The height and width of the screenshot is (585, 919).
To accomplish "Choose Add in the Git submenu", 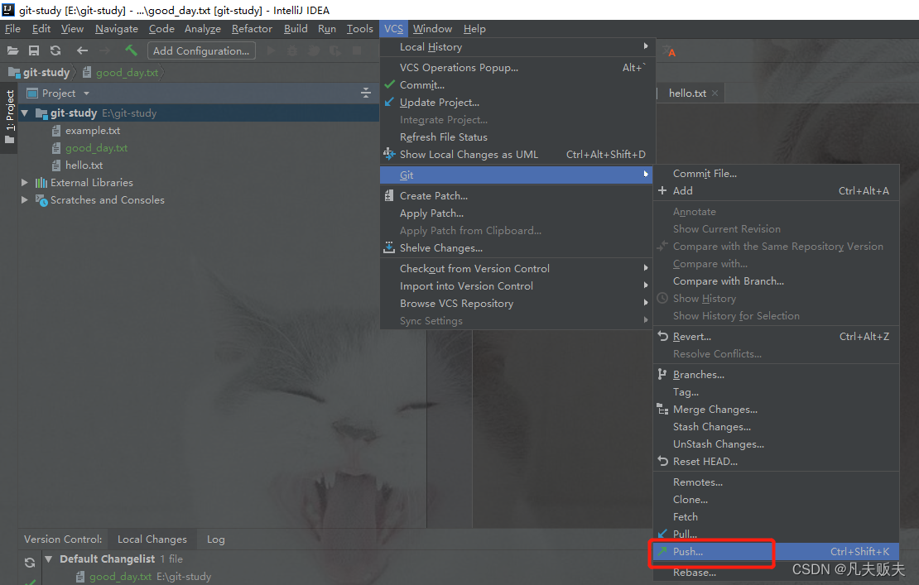I will coord(777,191).
